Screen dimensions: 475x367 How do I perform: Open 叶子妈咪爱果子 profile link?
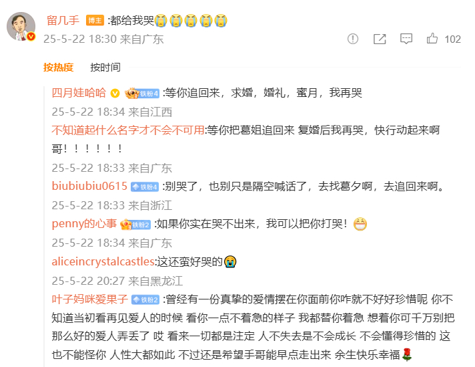pyautogui.click(x=90, y=299)
